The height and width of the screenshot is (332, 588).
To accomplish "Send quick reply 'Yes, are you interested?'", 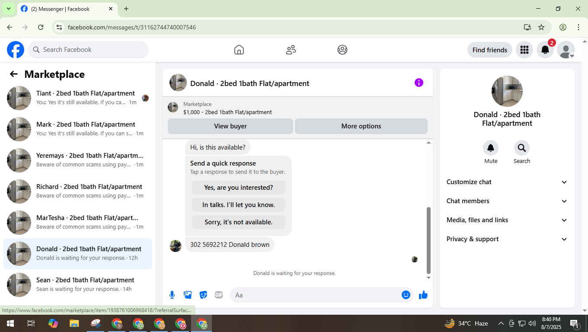I will pyautogui.click(x=239, y=188).
